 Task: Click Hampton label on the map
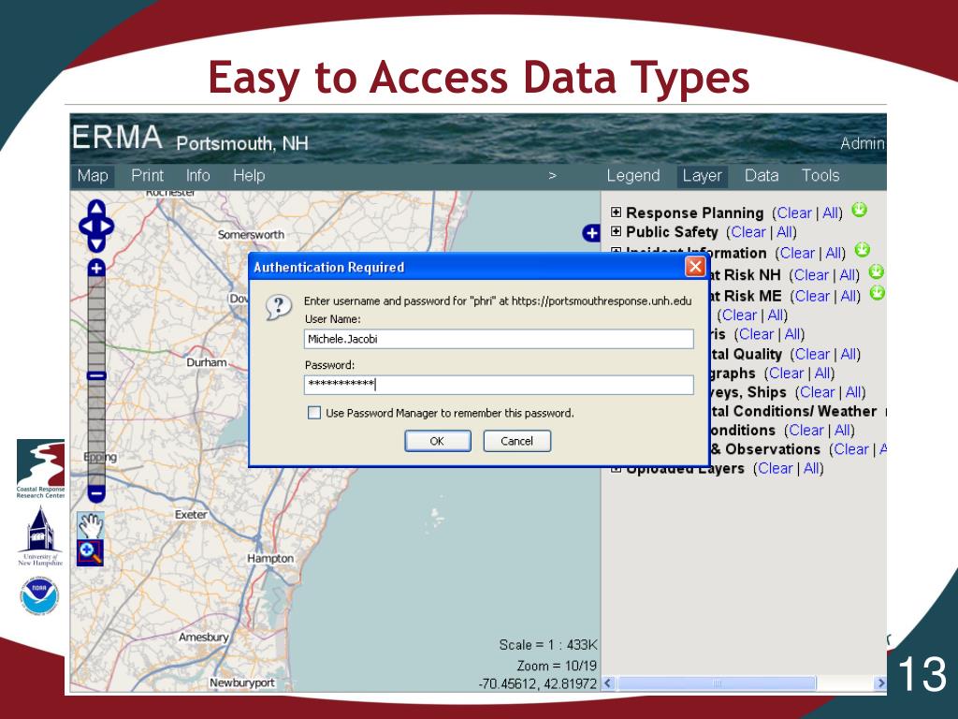point(270,558)
